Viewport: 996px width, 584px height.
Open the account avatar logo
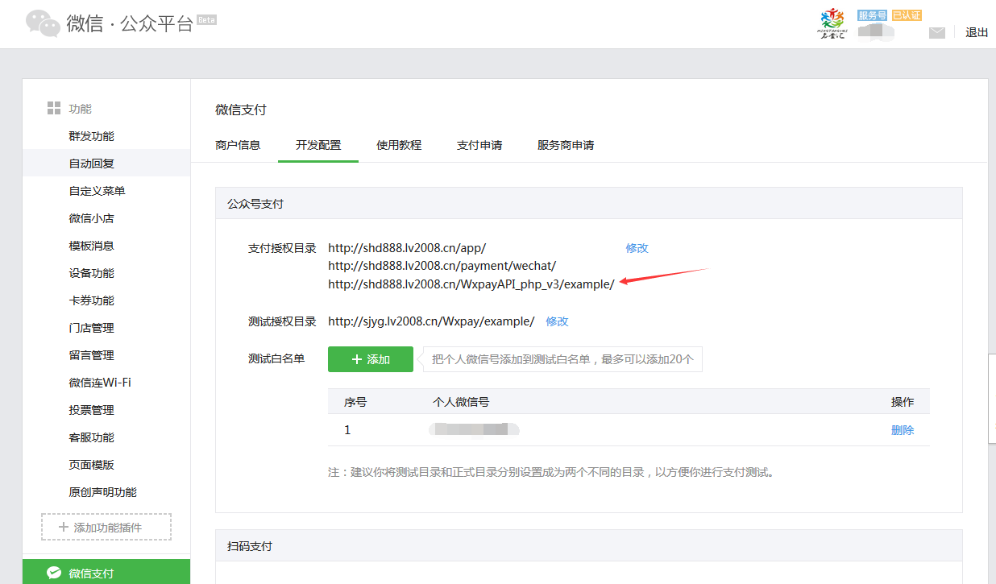click(832, 24)
